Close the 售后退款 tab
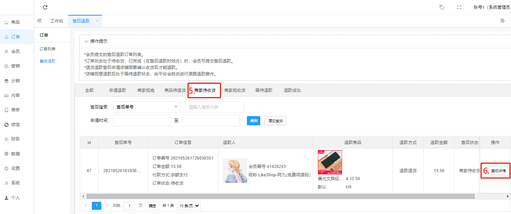Image resolution: width=511 pixels, height=214 pixels. tap(97, 21)
